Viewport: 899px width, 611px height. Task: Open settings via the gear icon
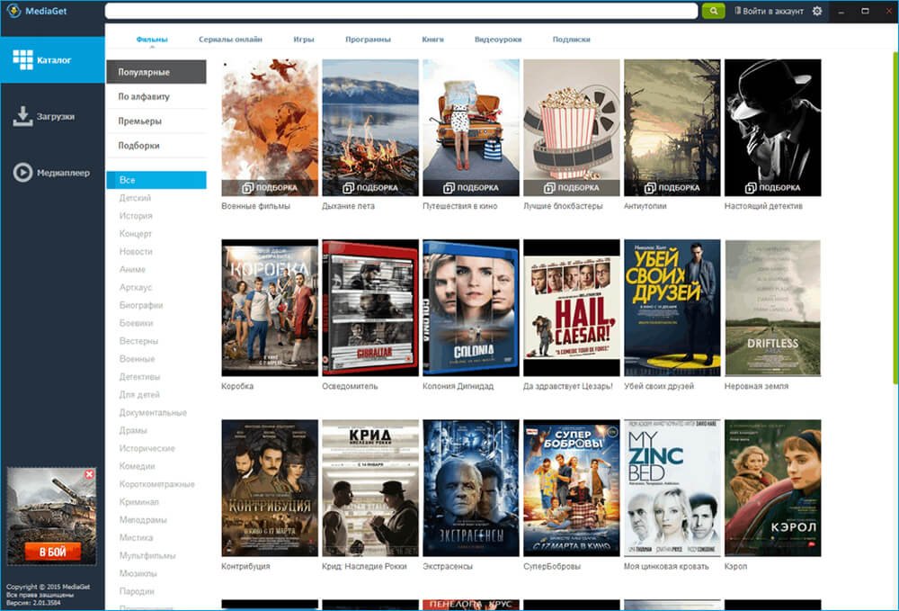817,11
